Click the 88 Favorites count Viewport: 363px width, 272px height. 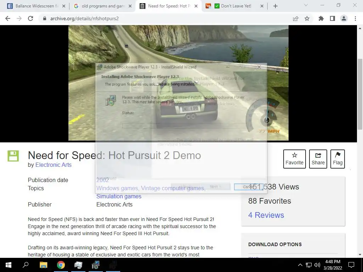269,201
